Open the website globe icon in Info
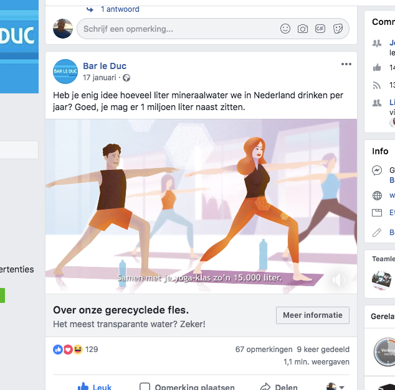The image size is (395, 390). pyautogui.click(x=377, y=195)
